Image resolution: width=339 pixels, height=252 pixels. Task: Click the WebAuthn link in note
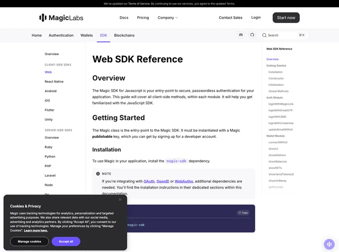(x=184, y=182)
